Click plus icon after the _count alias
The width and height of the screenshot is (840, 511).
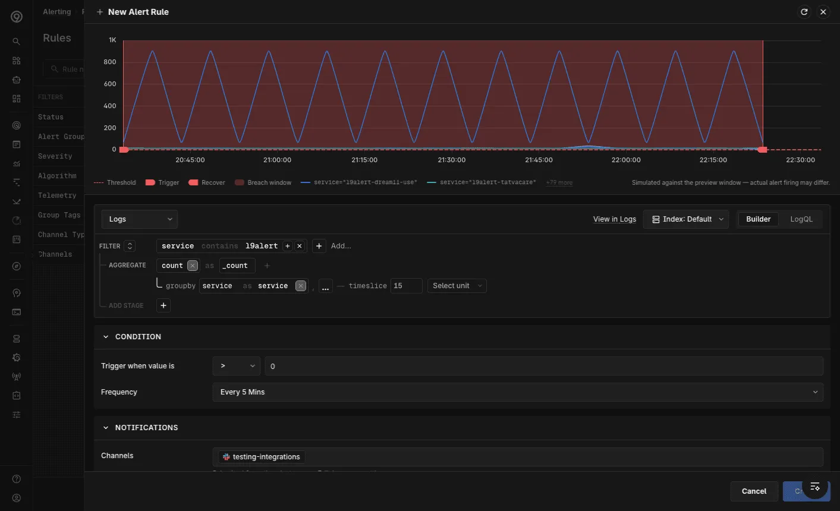click(x=267, y=266)
